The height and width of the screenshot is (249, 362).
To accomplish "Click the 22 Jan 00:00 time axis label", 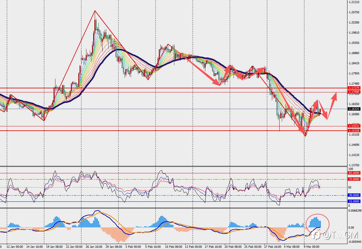I will pos(74,247).
